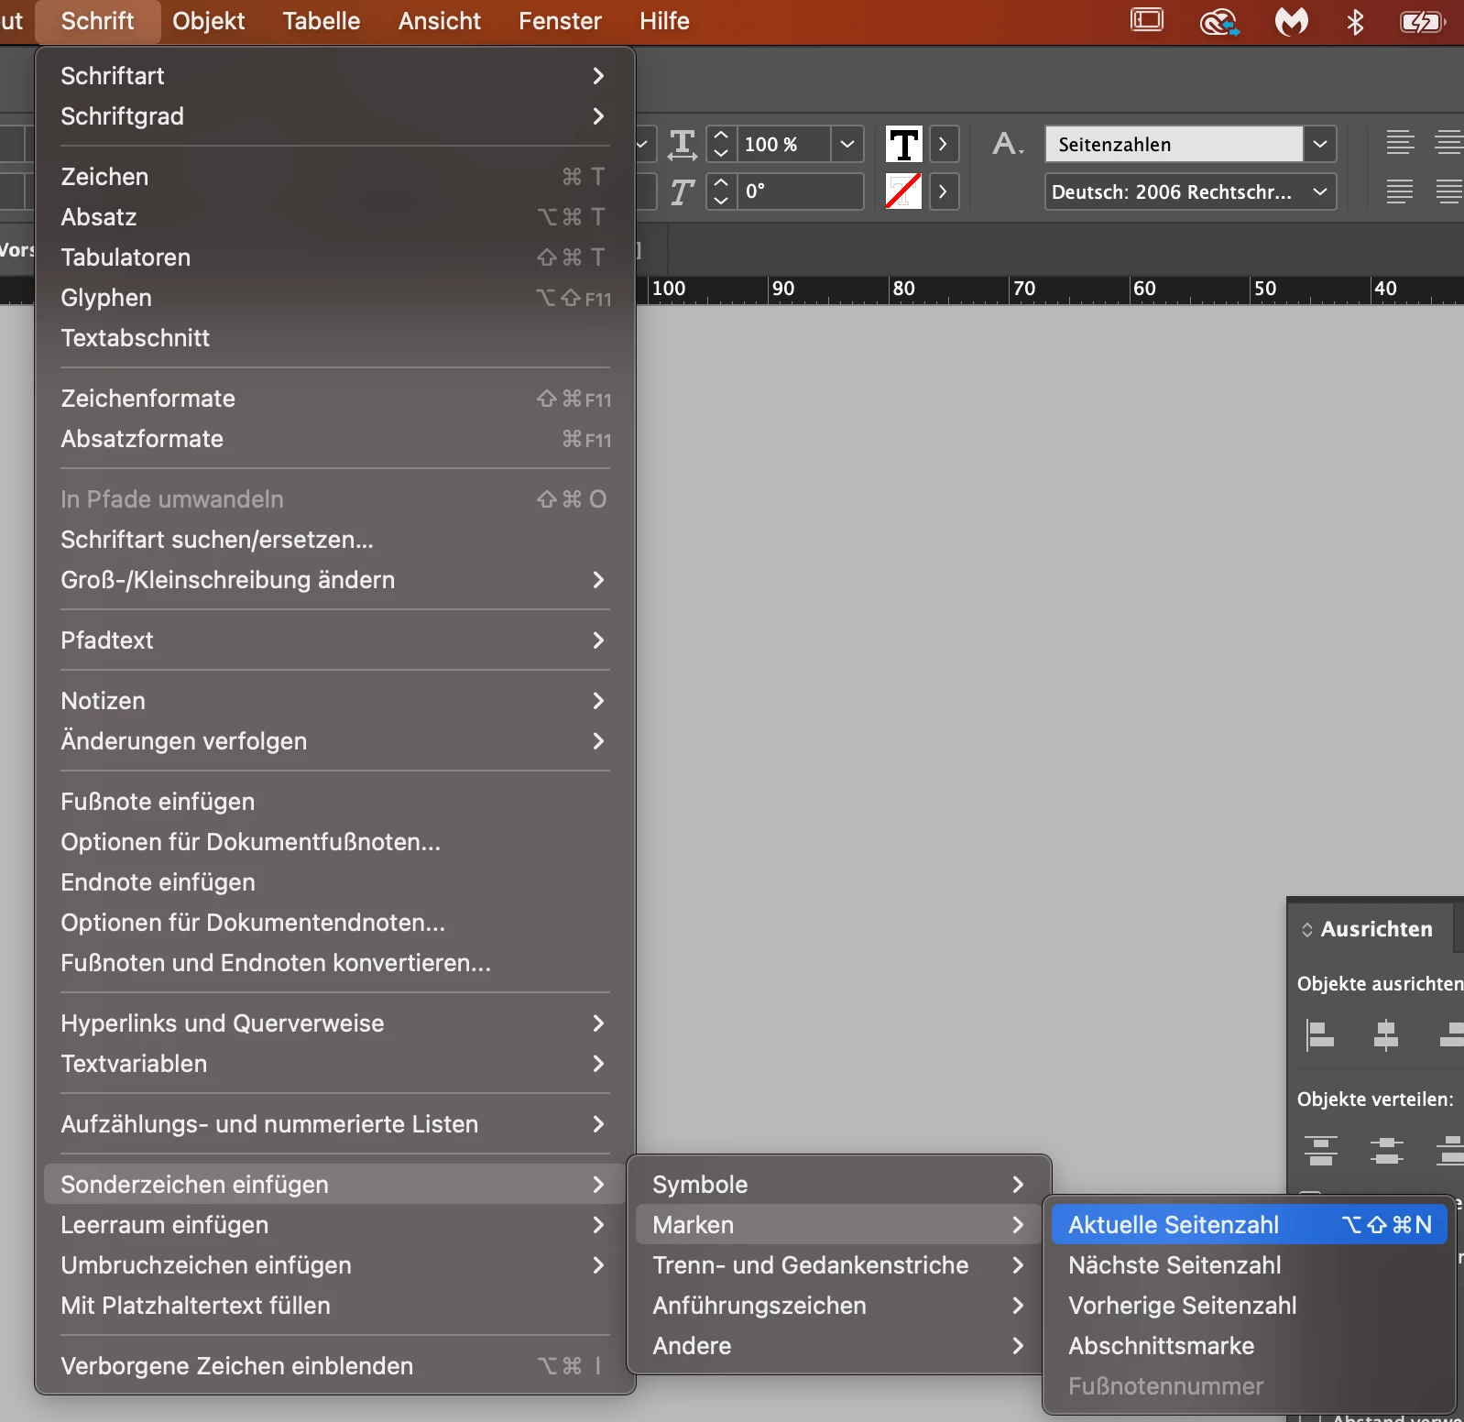The image size is (1464, 1422).
Task: Click the Ausrichten panel tab
Action: point(1369,929)
